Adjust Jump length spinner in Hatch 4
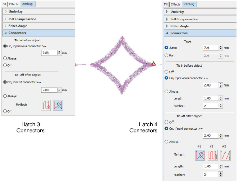 (221, 48)
